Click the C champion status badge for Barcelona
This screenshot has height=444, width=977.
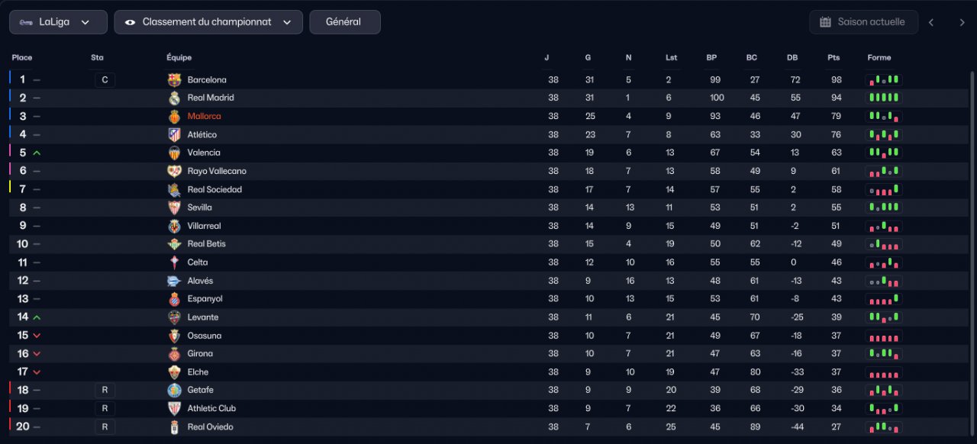(105, 79)
